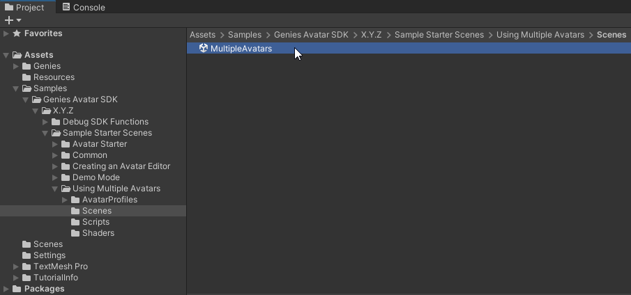
Task: Click the Shaders folder icon
Action: coord(76,233)
